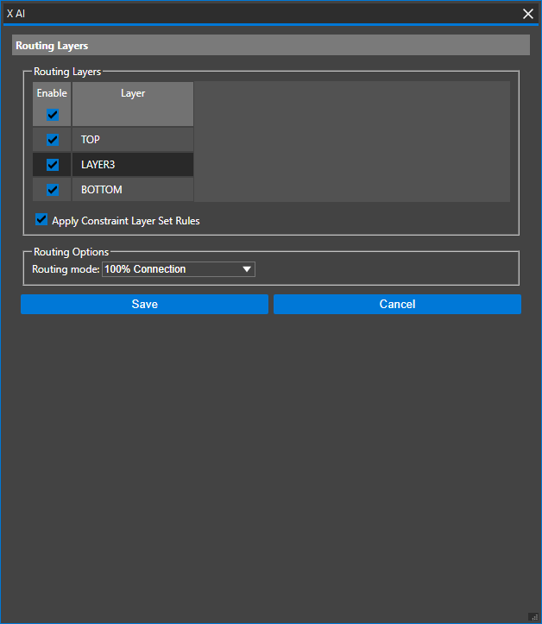The image size is (542, 624).
Task: Click the Routing Layers section header bar
Action: (x=271, y=45)
